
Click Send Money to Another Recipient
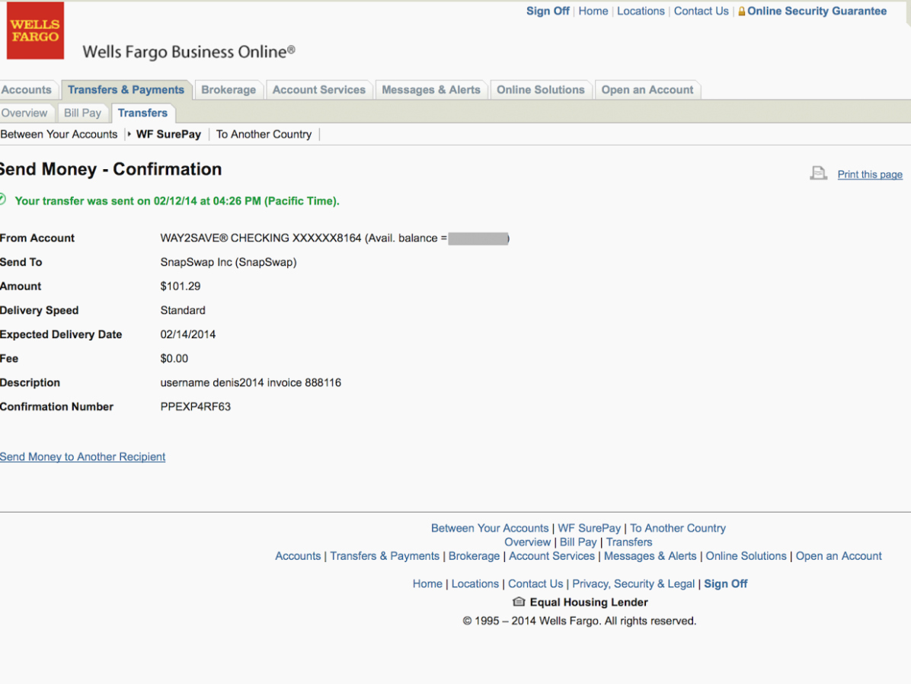click(x=82, y=457)
